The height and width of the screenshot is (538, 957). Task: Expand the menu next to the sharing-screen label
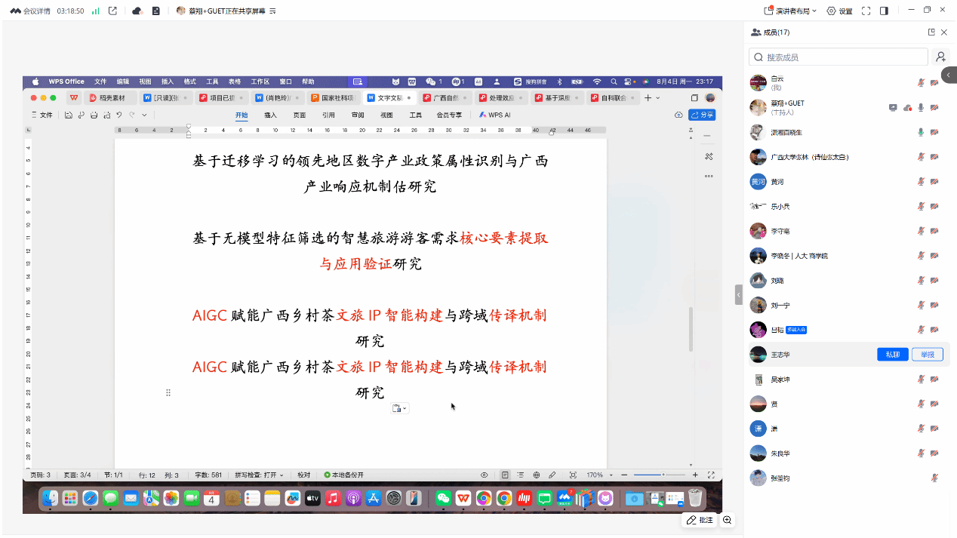click(272, 11)
